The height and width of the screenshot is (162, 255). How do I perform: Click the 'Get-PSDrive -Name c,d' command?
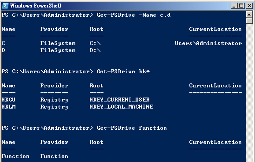tap(133, 15)
